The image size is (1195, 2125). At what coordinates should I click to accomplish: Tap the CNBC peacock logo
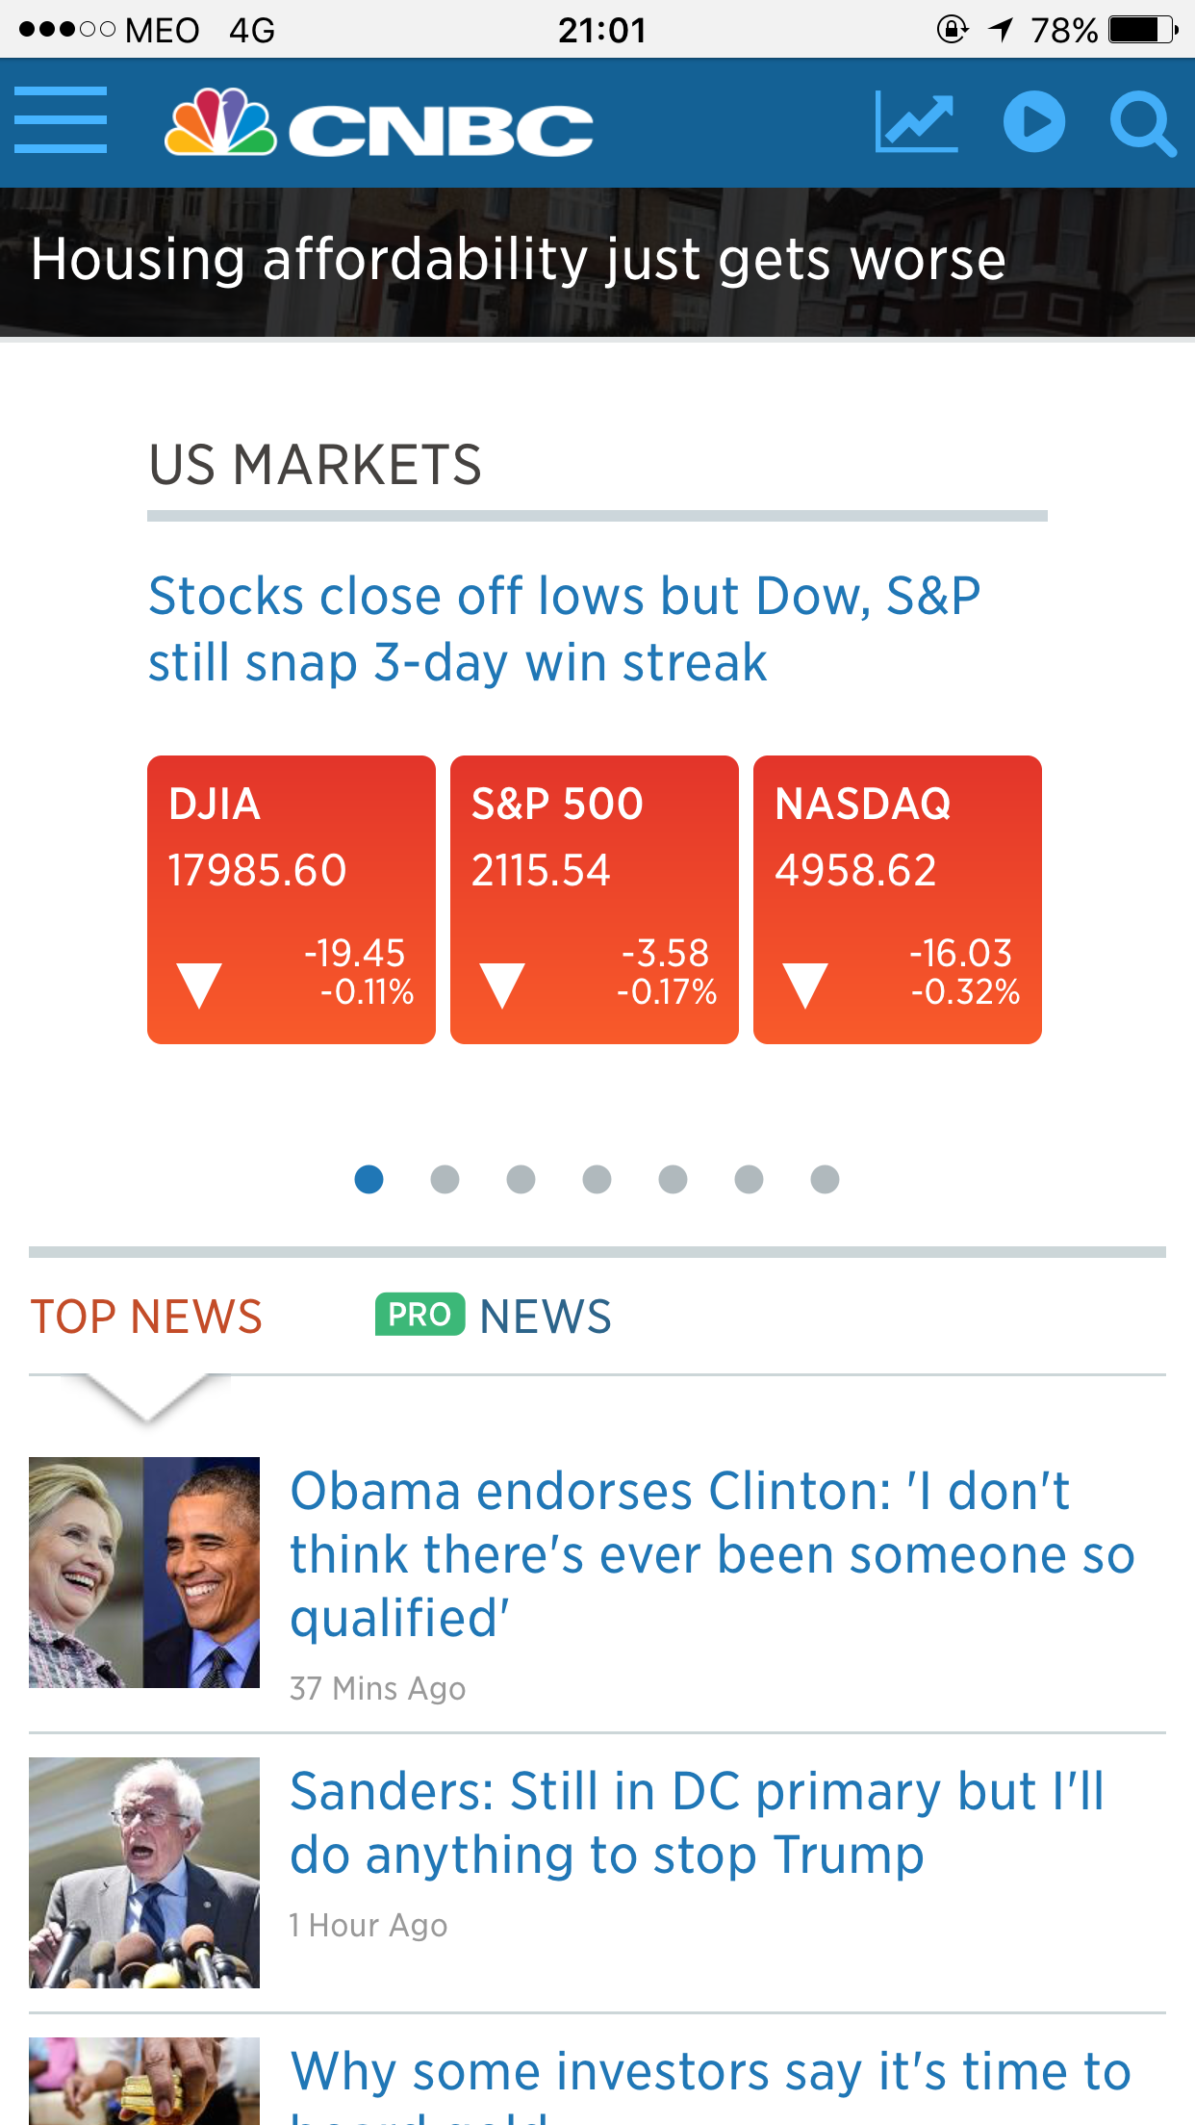click(220, 123)
